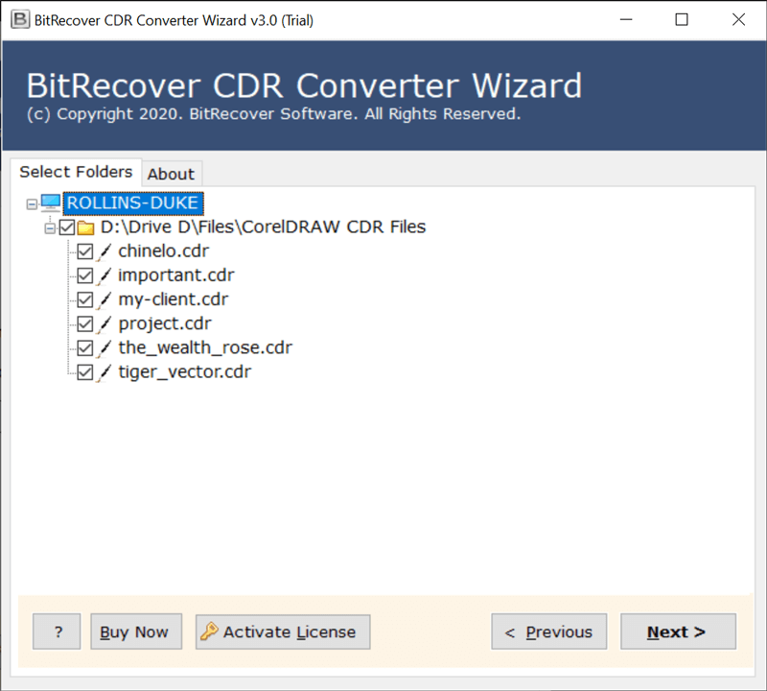Click the file icon beside important.cdr
Viewport: 767px width, 691px height.
pos(105,275)
